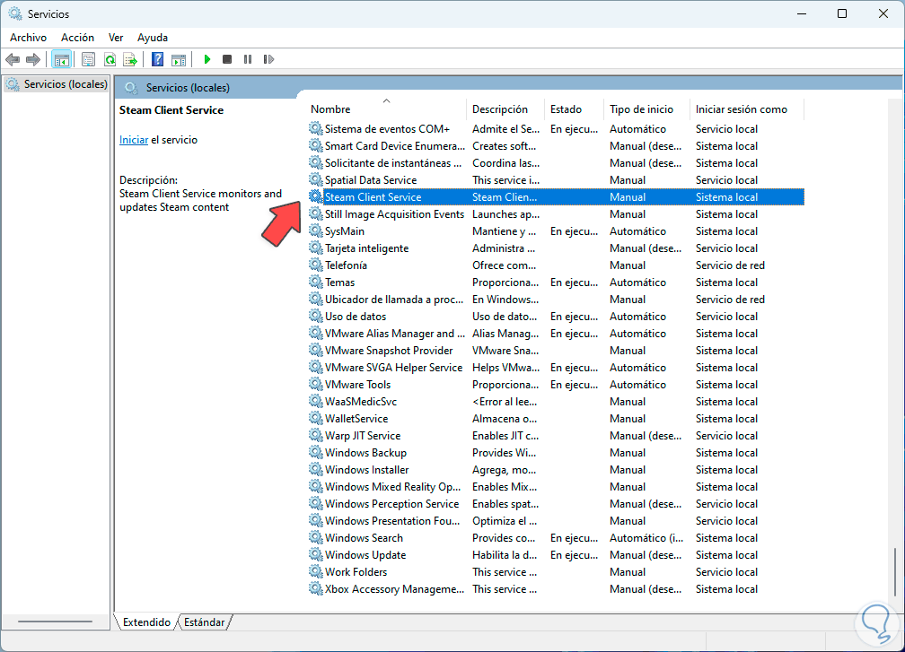905x652 pixels.
Task: Sort by the Nombre column header
Action: [x=387, y=109]
